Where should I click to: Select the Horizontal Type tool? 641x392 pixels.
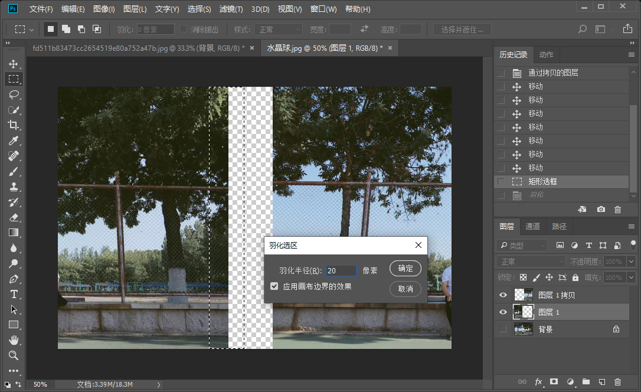point(14,295)
